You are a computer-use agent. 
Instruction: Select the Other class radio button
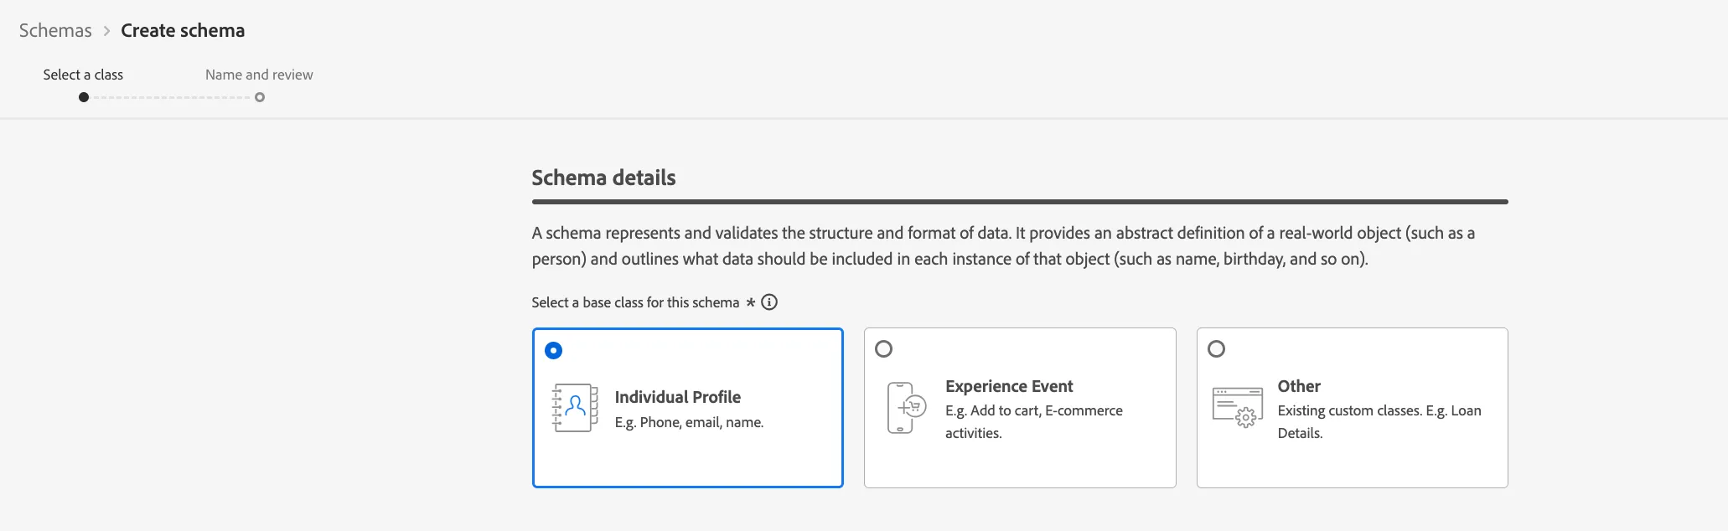1216,348
